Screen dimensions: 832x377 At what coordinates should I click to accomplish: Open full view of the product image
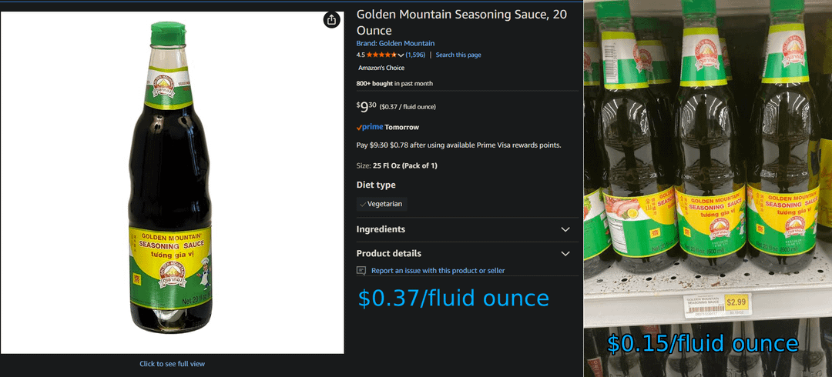pos(172,183)
